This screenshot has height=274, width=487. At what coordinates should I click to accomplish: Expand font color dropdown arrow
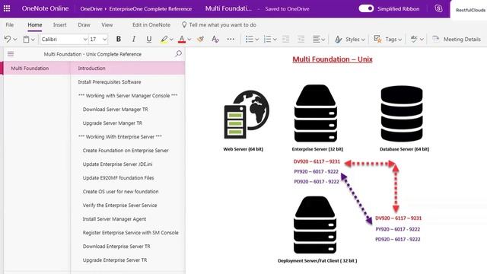click(x=189, y=40)
